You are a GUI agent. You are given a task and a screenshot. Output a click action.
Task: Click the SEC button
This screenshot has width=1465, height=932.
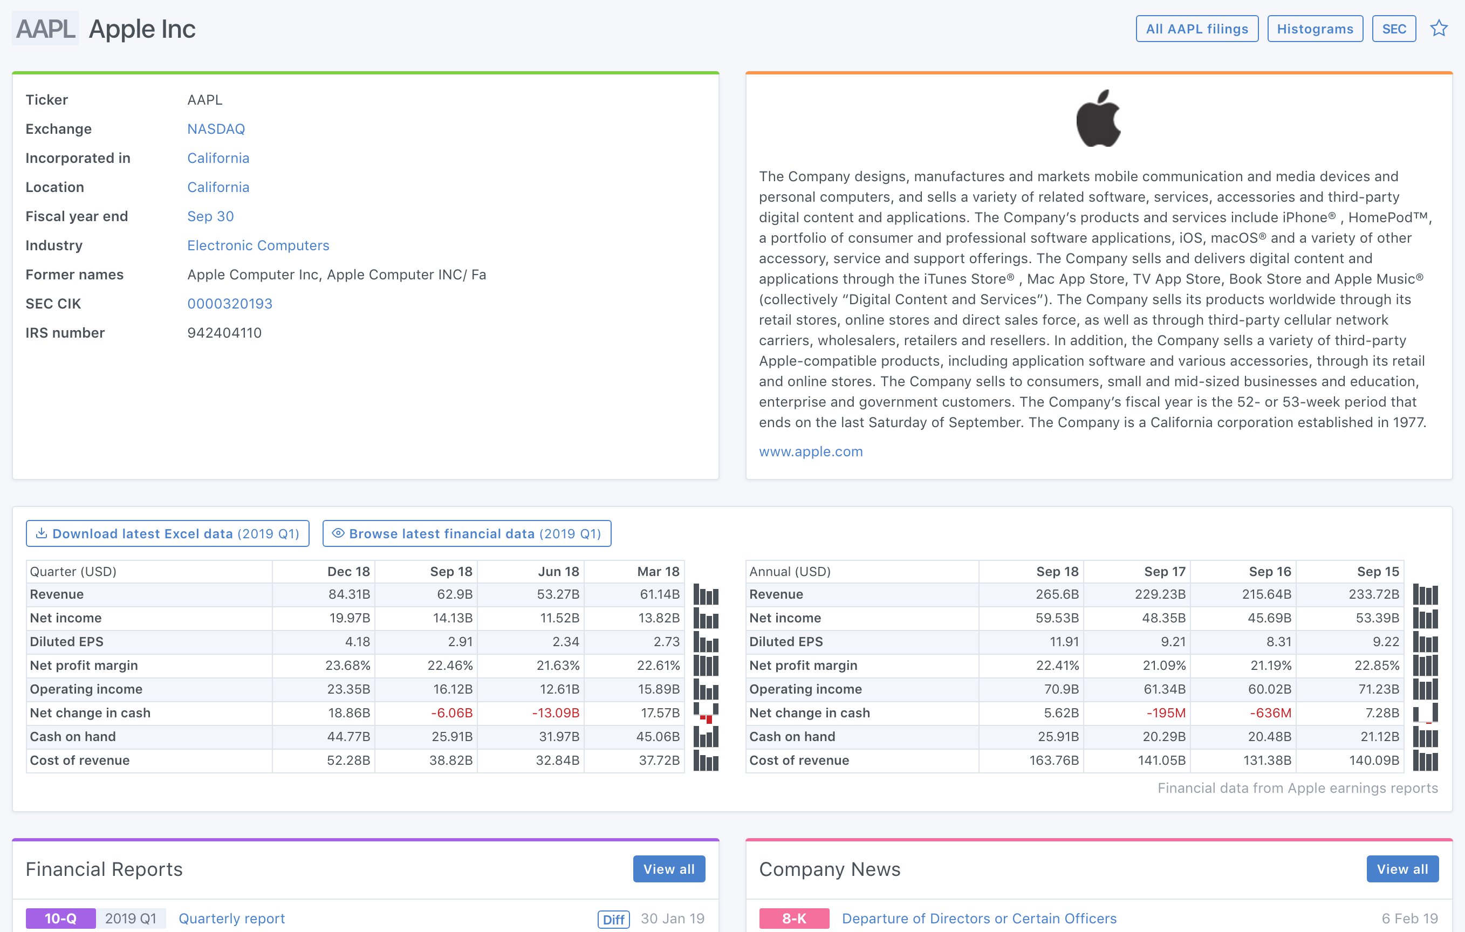(x=1394, y=29)
